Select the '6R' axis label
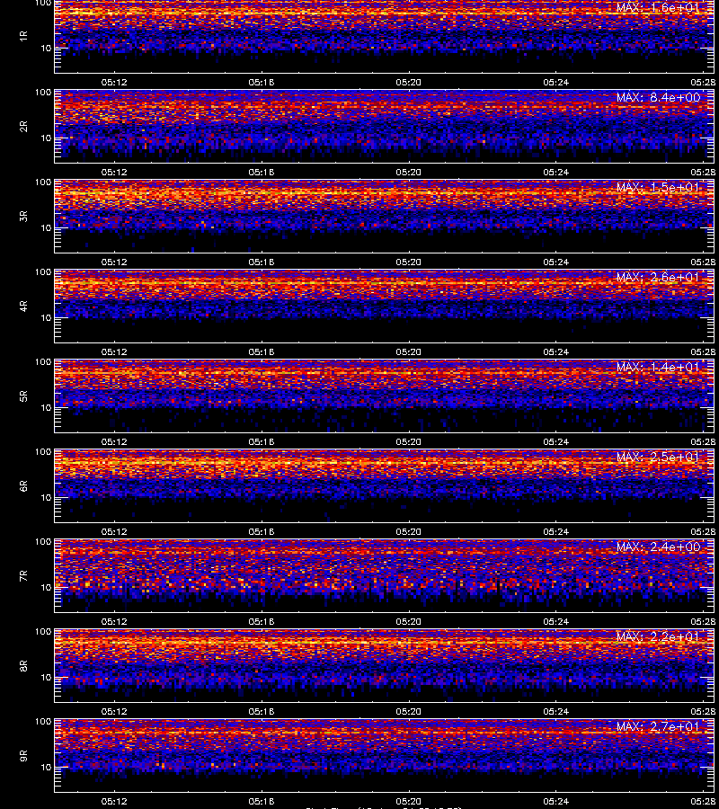This screenshot has height=809, width=719. pyautogui.click(x=23, y=485)
